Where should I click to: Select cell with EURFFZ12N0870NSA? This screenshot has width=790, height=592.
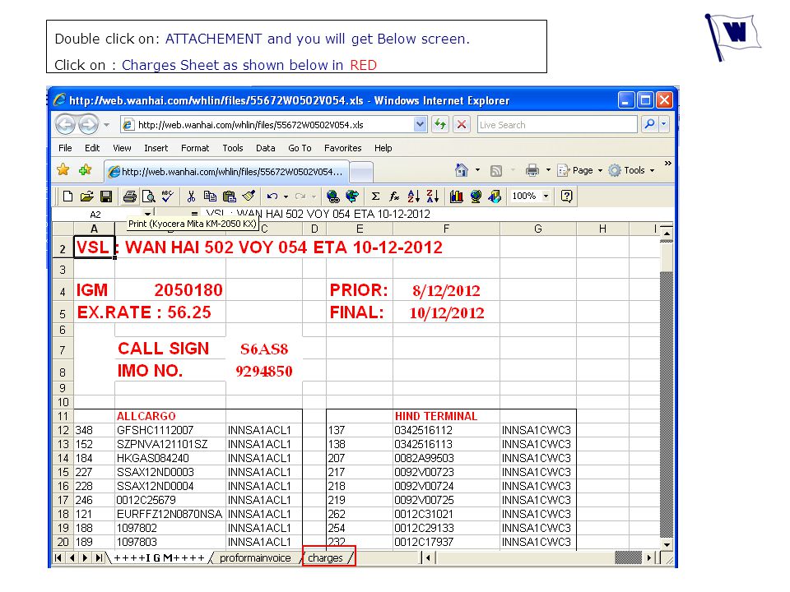[170, 514]
